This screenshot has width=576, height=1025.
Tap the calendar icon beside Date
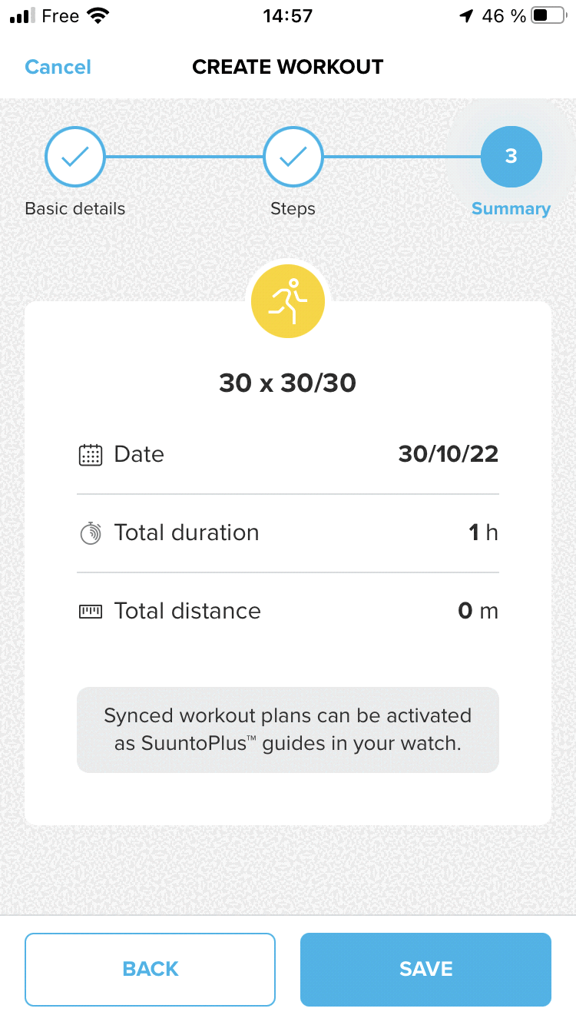click(x=91, y=455)
